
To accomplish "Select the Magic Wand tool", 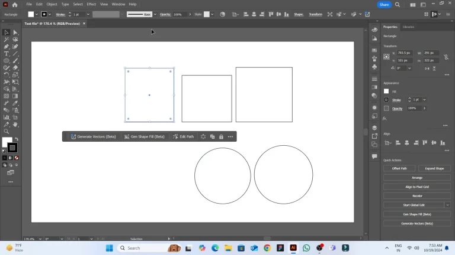I will (x=6, y=40).
